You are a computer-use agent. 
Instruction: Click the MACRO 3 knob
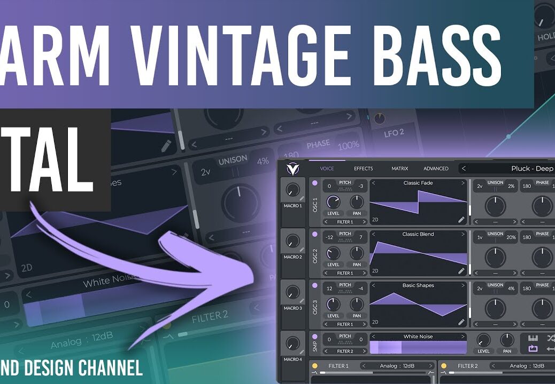(x=292, y=293)
